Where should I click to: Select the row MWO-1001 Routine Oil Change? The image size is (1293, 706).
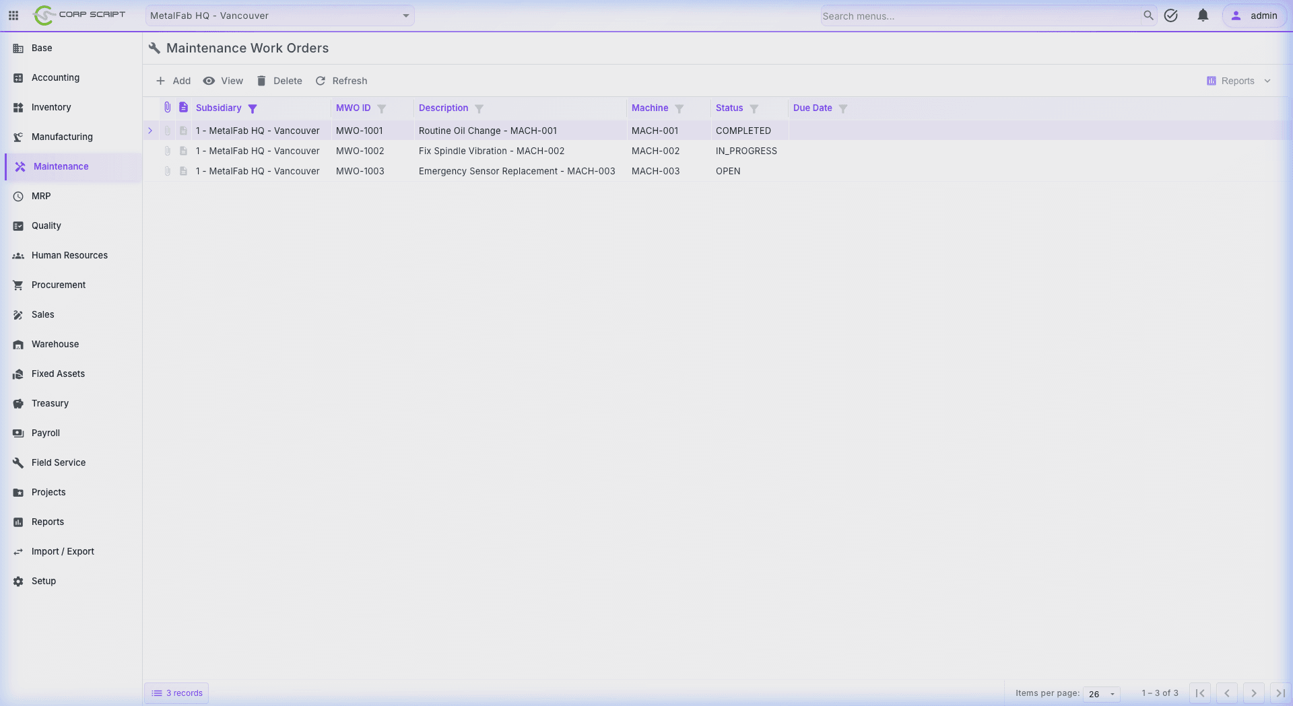pyautogui.click(x=488, y=131)
